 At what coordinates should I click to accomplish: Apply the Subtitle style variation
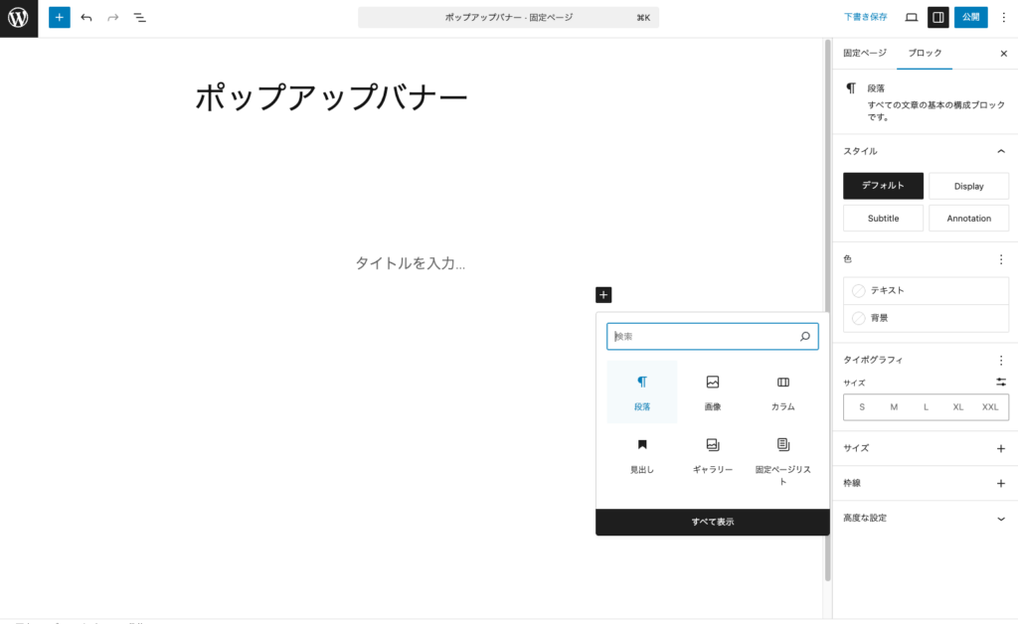[883, 218]
